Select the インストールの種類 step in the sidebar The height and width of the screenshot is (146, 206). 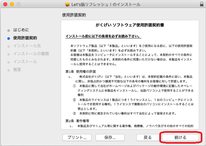pyautogui.click(x=31, y=54)
